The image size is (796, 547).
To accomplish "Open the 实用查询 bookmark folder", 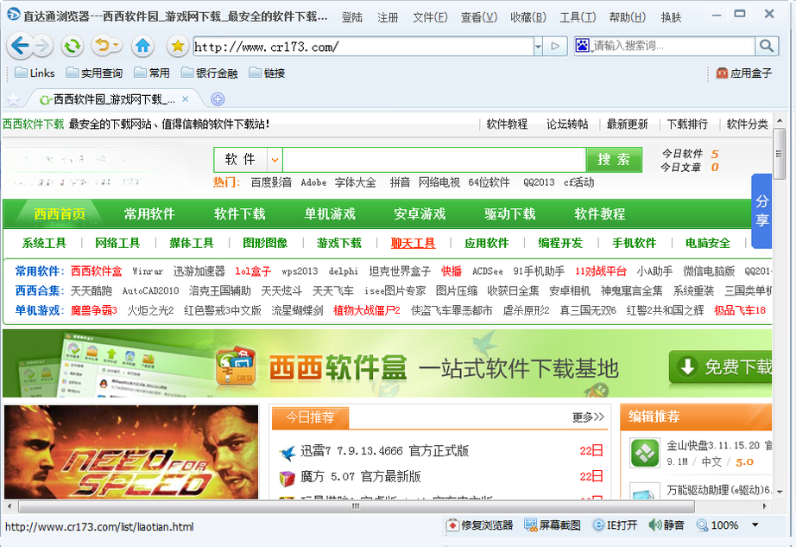I will click(x=94, y=73).
